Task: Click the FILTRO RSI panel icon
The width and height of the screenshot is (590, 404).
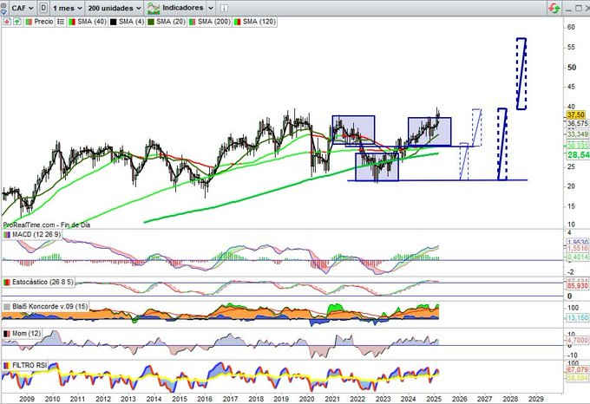Action: point(7,365)
